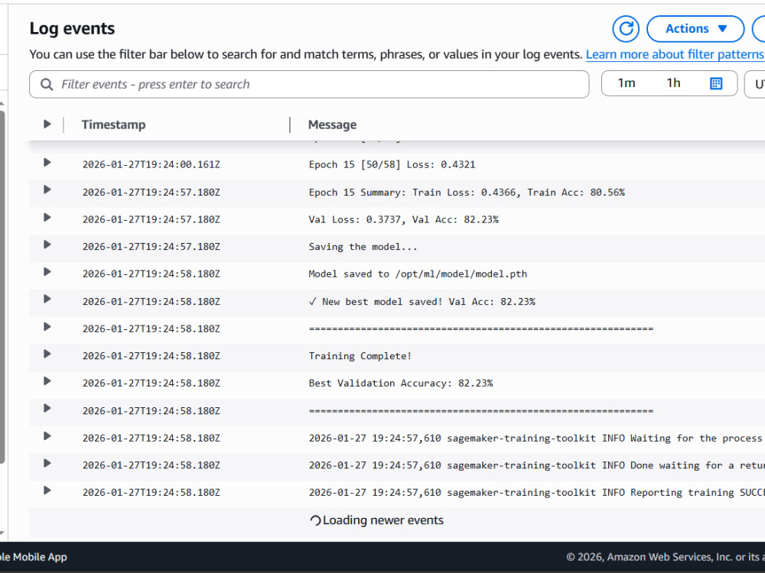
Task: Click the page vertical scrollbar
Action: pyautogui.click(x=2, y=287)
